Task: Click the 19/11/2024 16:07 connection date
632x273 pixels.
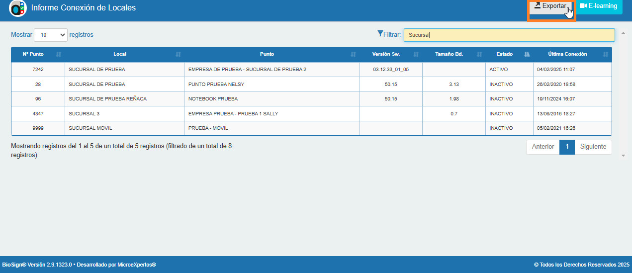Action: tap(572, 99)
